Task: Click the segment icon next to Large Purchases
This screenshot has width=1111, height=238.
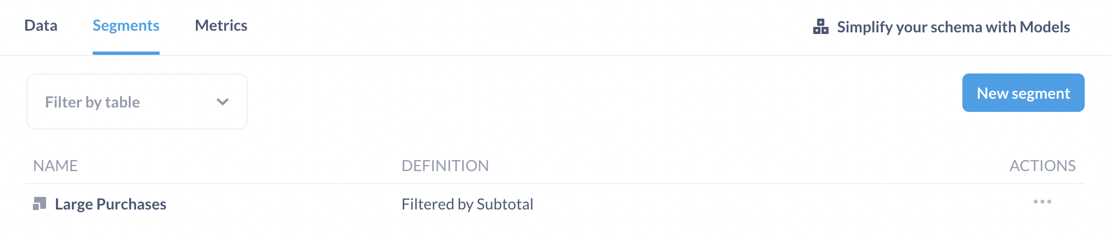Action: pyautogui.click(x=39, y=204)
